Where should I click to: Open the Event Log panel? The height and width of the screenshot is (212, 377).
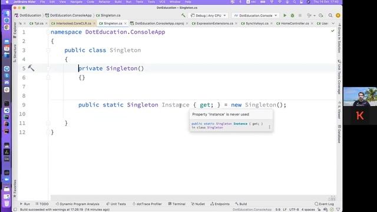[x=324, y=204]
